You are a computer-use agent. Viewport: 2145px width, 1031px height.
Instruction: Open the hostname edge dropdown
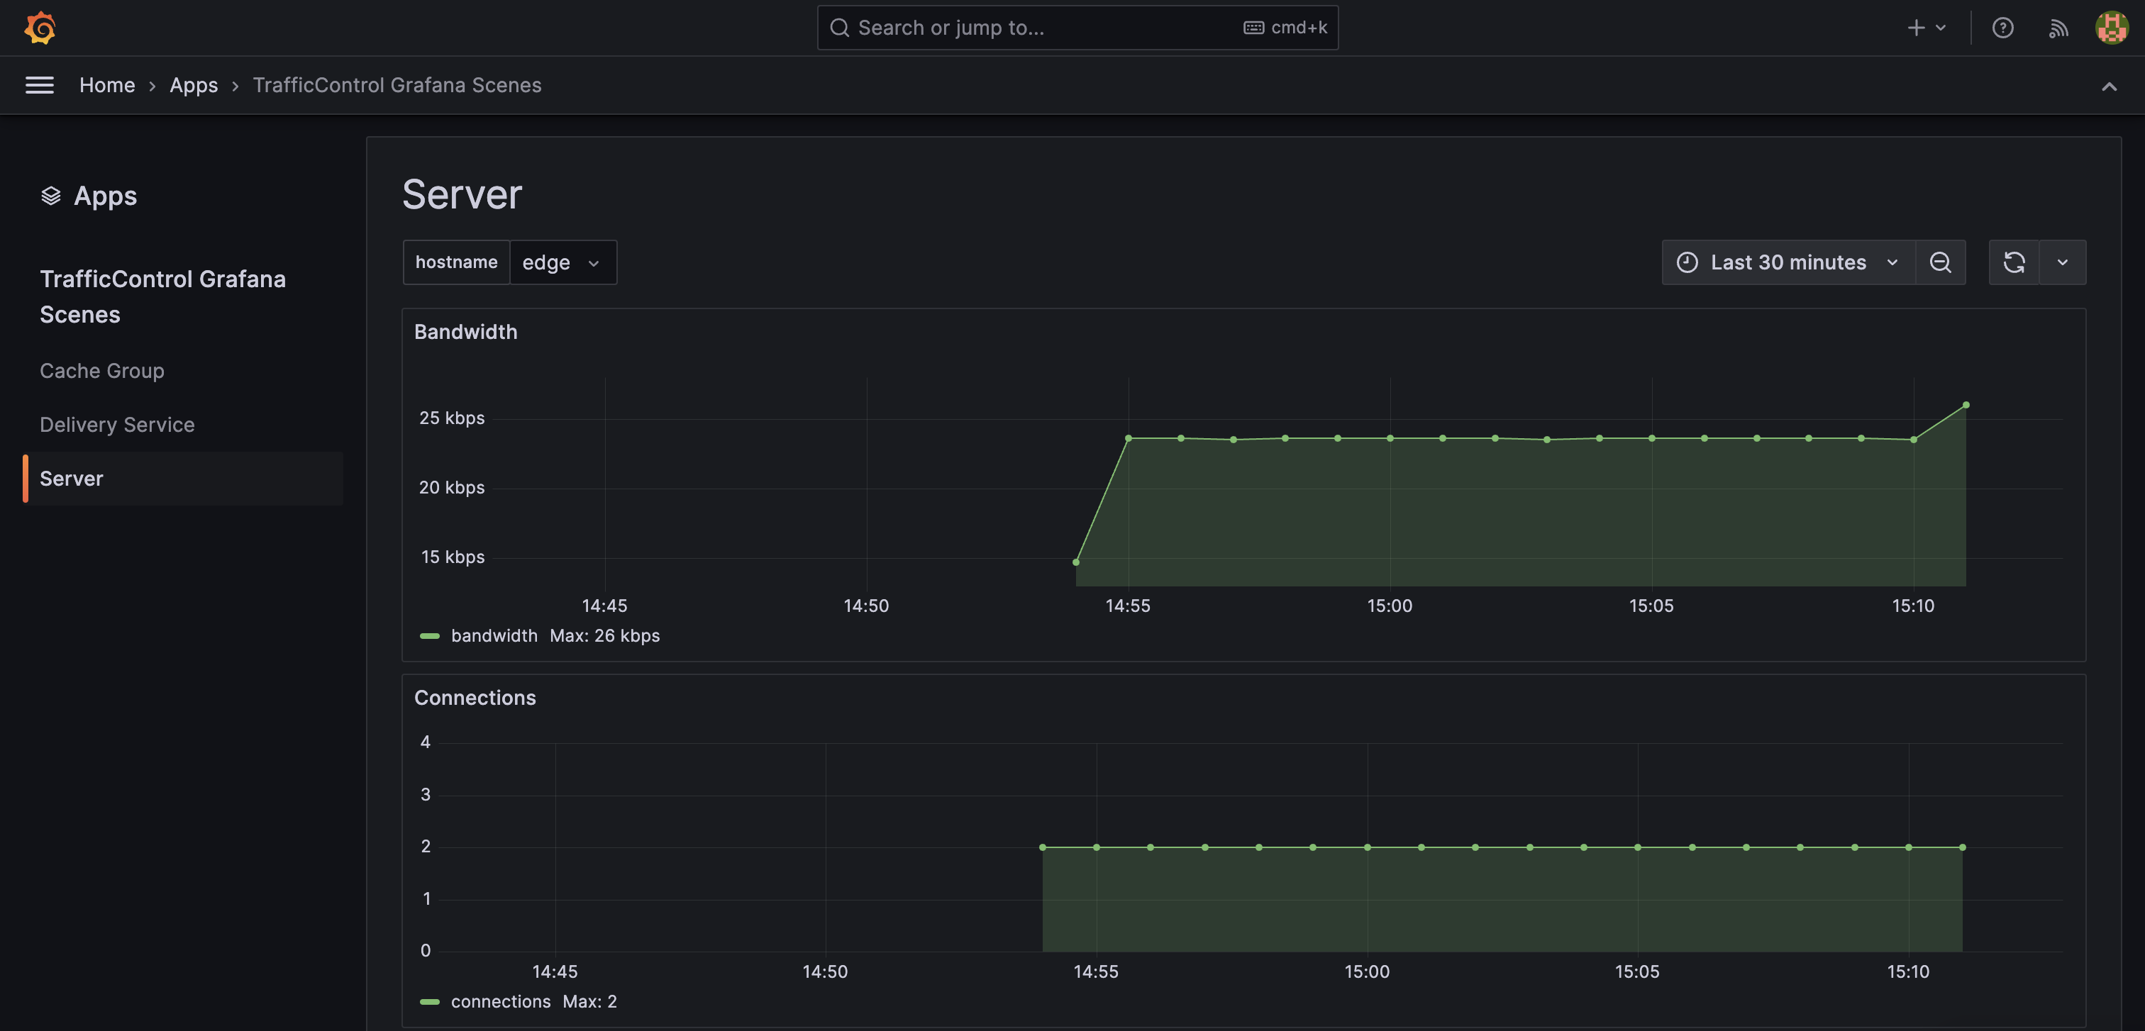pos(563,262)
